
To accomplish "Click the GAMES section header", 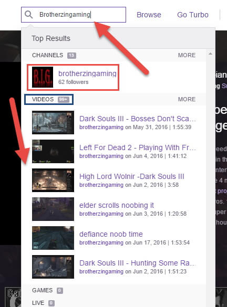I will [42, 290].
